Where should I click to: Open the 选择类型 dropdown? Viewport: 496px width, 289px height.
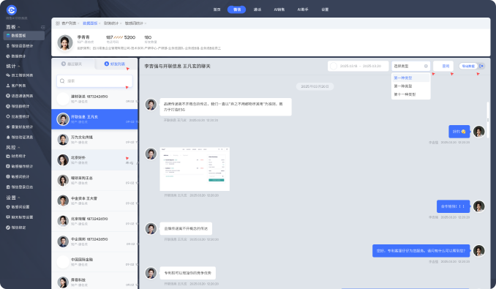click(410, 66)
